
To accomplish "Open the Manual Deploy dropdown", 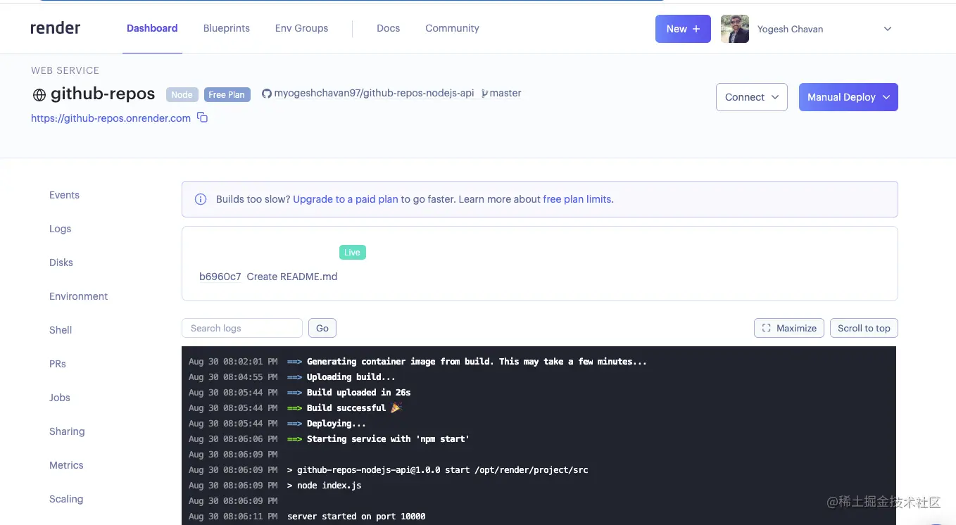I will click(x=848, y=97).
